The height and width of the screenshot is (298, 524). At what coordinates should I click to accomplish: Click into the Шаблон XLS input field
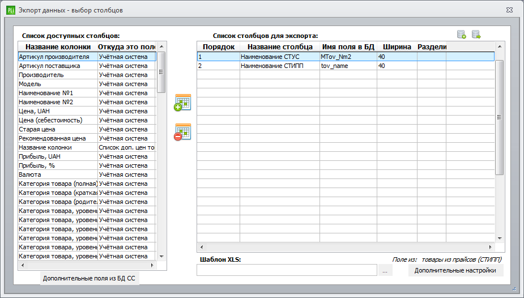(x=287, y=270)
